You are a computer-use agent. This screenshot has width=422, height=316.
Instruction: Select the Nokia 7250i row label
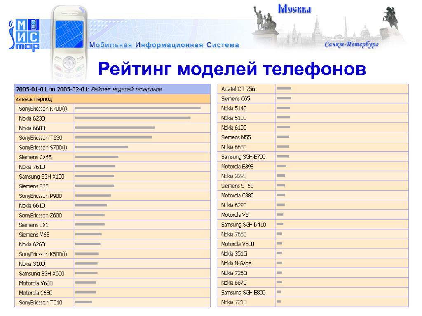click(x=234, y=273)
